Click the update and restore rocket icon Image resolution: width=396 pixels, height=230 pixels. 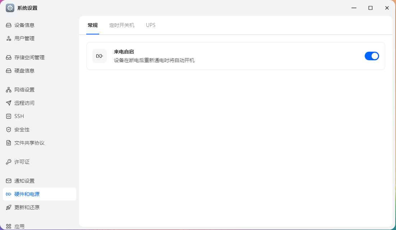(x=9, y=207)
